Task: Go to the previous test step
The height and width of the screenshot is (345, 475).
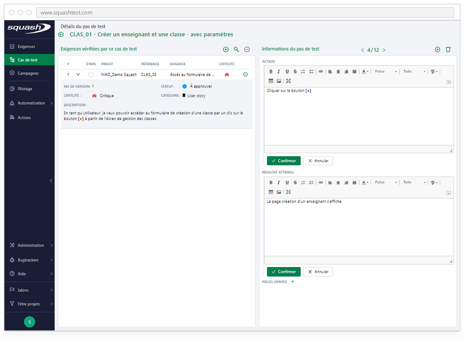Action: click(x=362, y=50)
